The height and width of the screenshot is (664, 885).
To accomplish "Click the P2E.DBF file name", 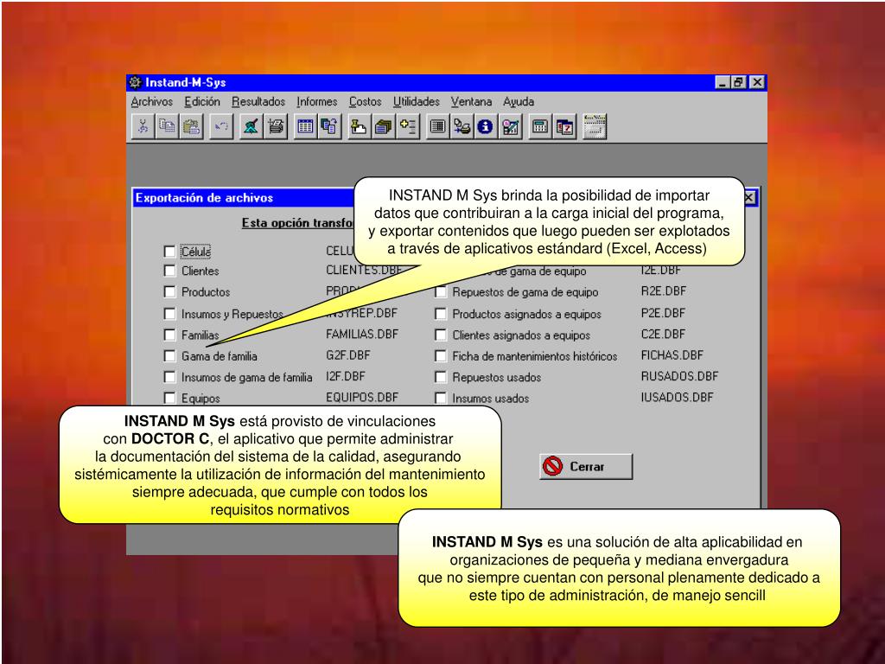I will [x=663, y=313].
